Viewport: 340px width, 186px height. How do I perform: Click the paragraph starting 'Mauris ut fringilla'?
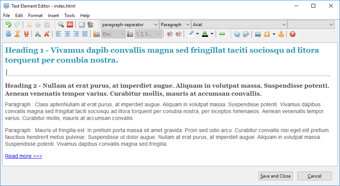click(x=167, y=137)
